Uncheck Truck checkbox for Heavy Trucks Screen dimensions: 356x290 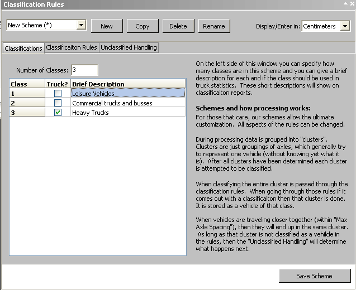[58, 113]
